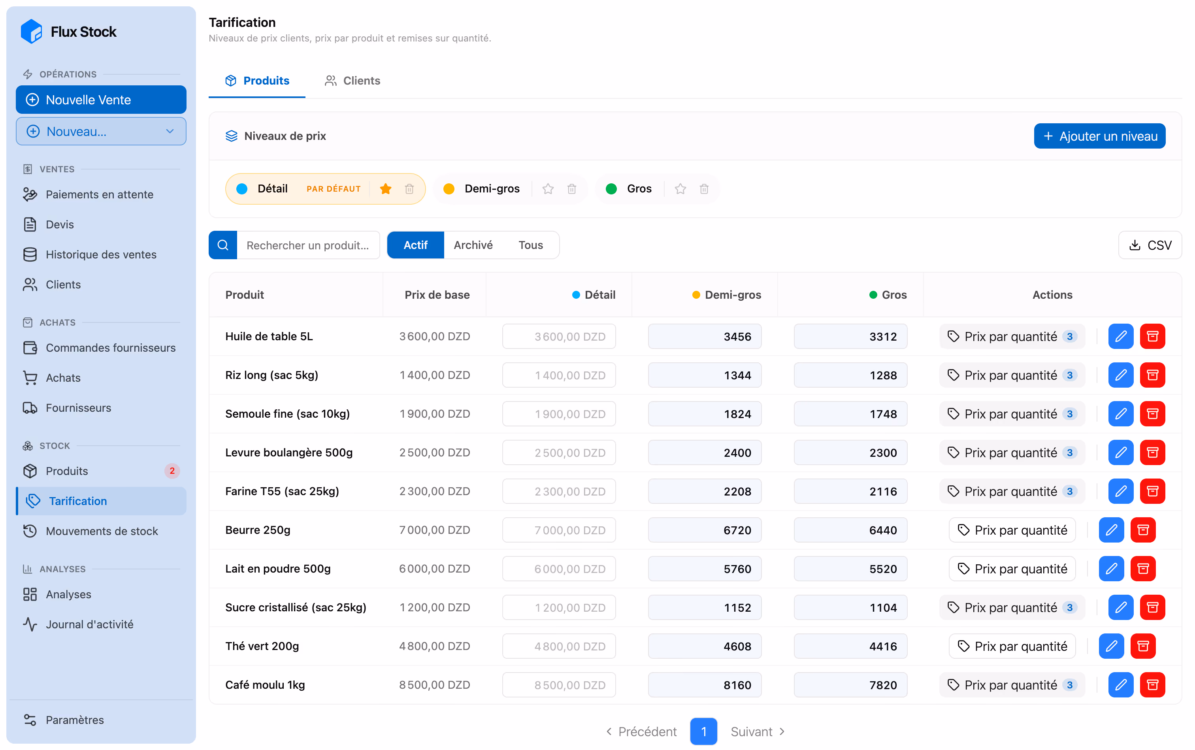Open Prix par quantité for Sucre cristallisé
The width and height of the screenshot is (1195, 750).
1012,607
